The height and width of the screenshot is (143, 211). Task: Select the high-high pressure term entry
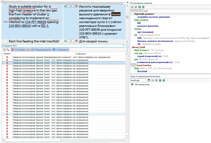tap(144, 14)
